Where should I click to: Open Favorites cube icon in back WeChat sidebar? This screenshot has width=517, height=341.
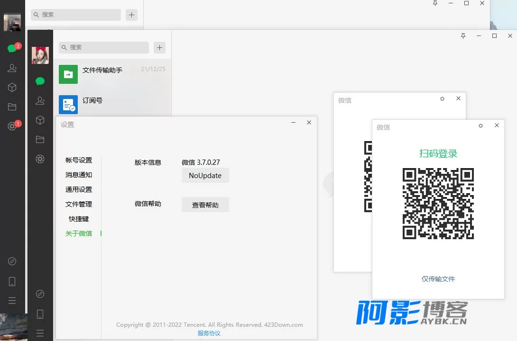click(x=12, y=87)
